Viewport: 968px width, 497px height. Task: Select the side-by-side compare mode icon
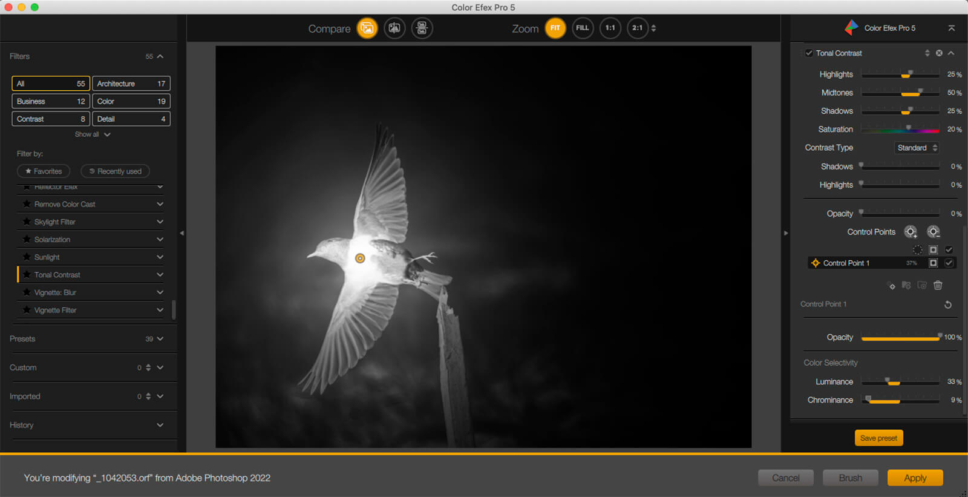[x=422, y=28]
